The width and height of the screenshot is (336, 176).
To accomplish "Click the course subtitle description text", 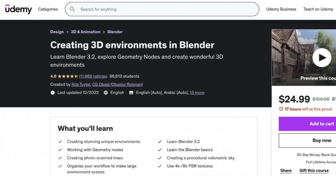I will [137, 61].
